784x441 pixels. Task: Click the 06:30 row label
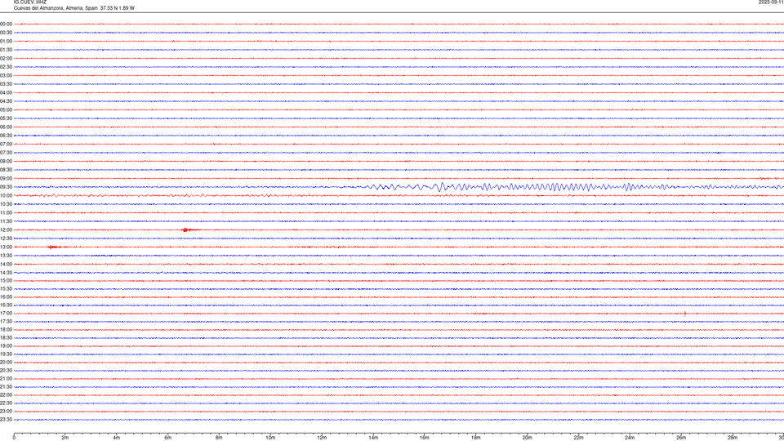(6, 136)
